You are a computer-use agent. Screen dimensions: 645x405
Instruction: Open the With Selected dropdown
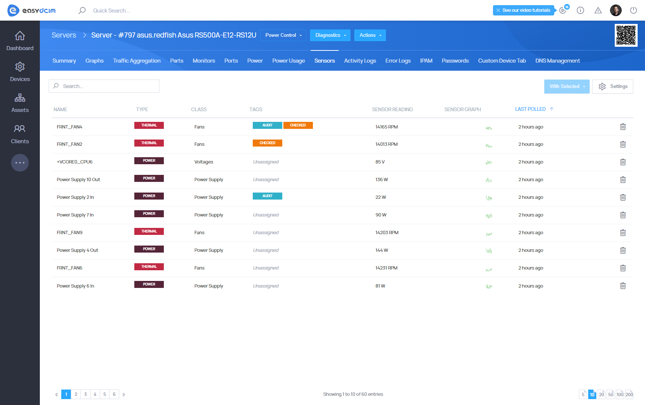coord(567,87)
